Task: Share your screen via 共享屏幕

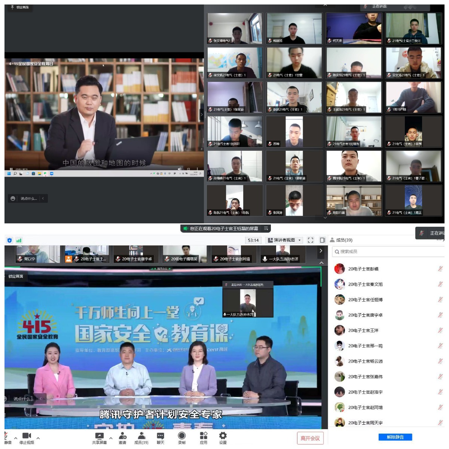Action: point(99,437)
